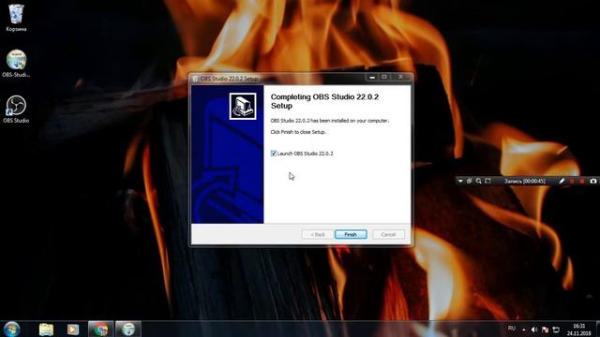Click the Back button in Setup
Screen dimensions: 600x337
[317, 234]
